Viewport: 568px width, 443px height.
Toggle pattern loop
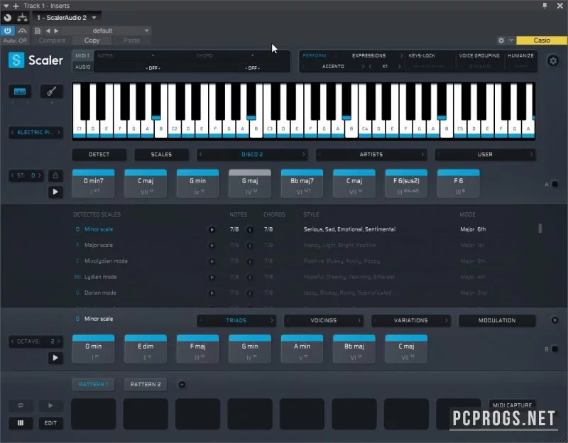pos(21,405)
